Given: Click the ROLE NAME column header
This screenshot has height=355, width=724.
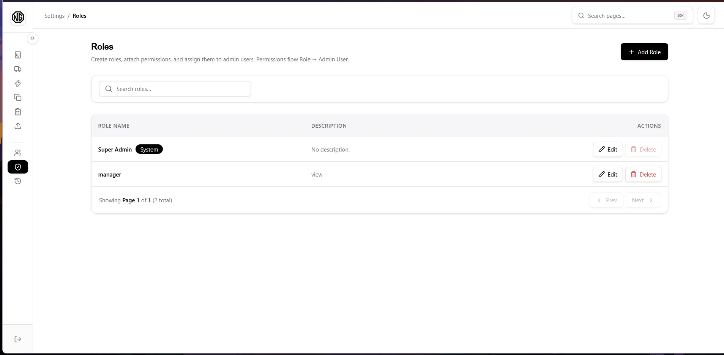Looking at the screenshot, I should click(114, 126).
